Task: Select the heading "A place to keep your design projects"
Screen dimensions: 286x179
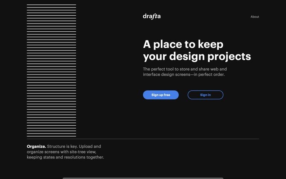Action: pyautogui.click(x=197, y=50)
